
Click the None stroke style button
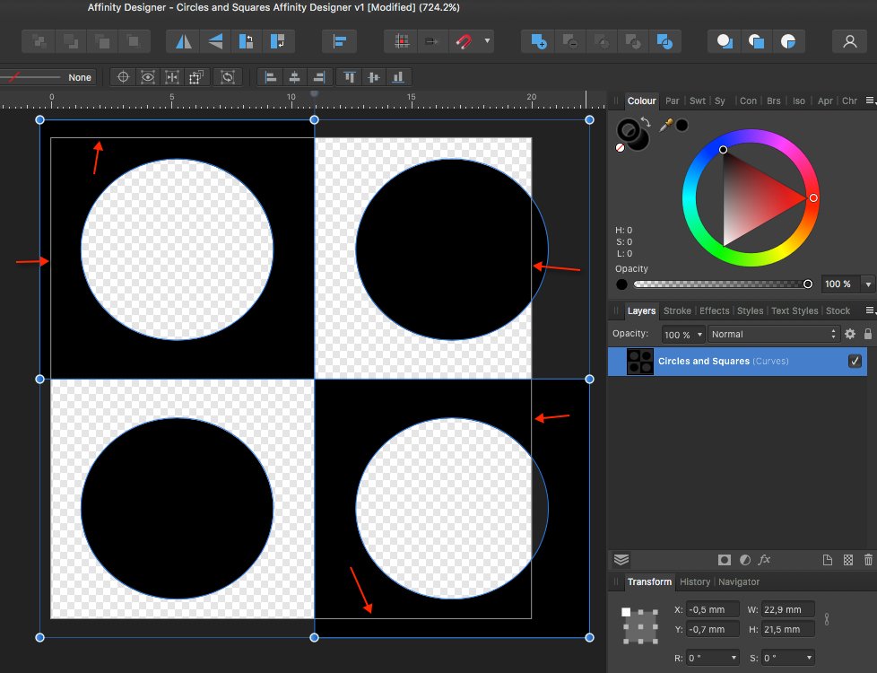79,77
